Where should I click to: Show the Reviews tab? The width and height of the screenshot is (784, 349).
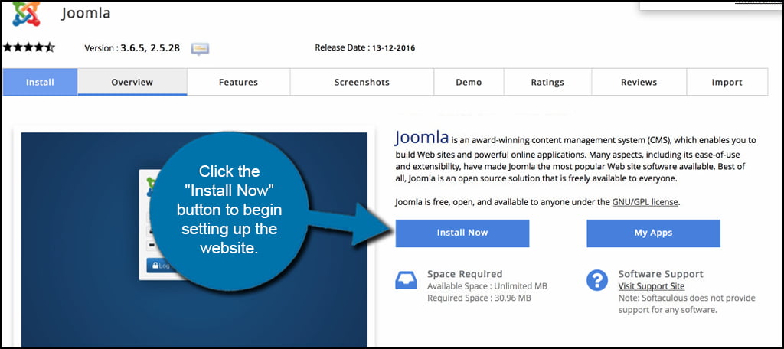(639, 82)
